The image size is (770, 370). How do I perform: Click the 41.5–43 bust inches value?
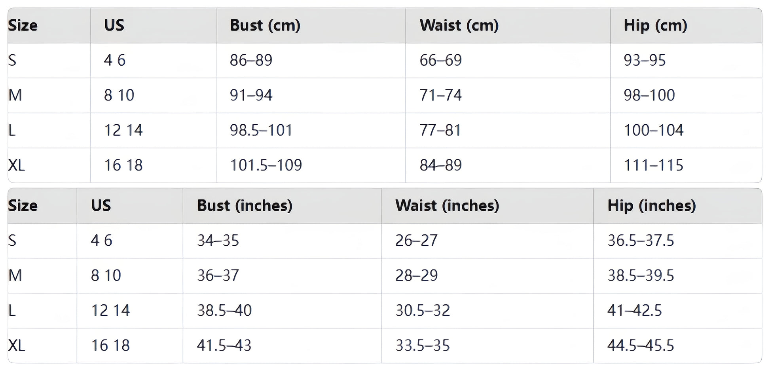tap(224, 345)
